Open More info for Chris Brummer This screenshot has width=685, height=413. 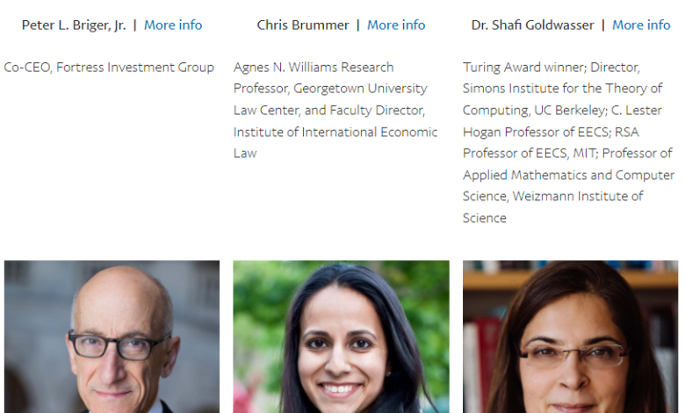point(396,25)
